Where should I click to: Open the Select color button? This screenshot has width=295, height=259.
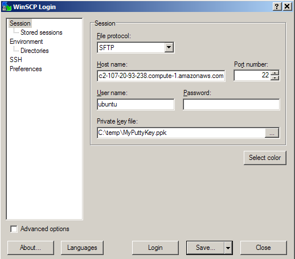[x=265, y=158]
